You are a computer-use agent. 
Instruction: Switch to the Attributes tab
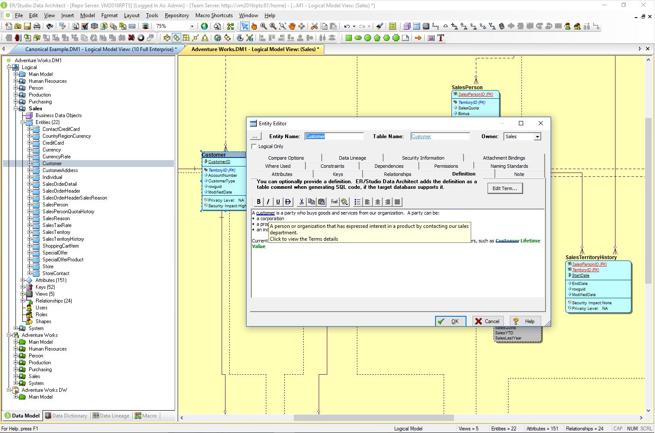tap(282, 174)
